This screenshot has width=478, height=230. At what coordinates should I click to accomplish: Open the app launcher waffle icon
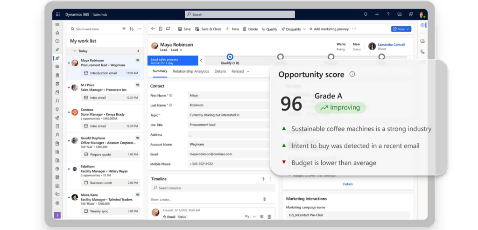click(58, 14)
